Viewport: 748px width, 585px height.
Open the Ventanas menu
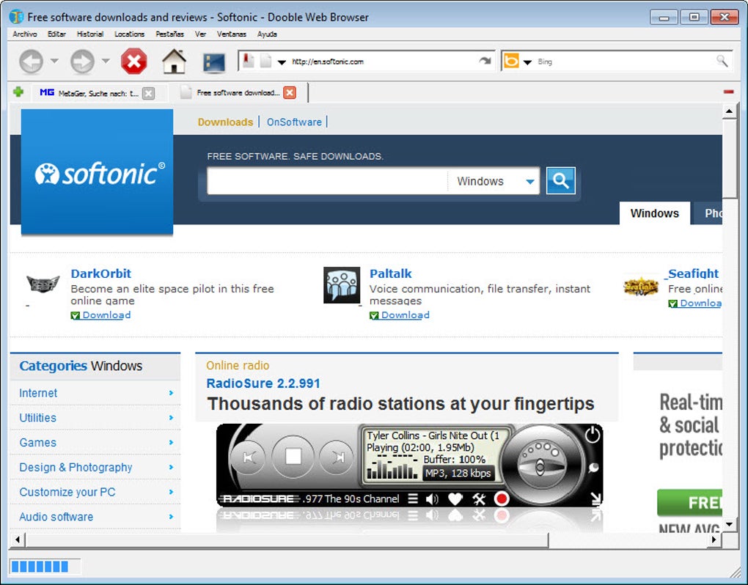[231, 34]
